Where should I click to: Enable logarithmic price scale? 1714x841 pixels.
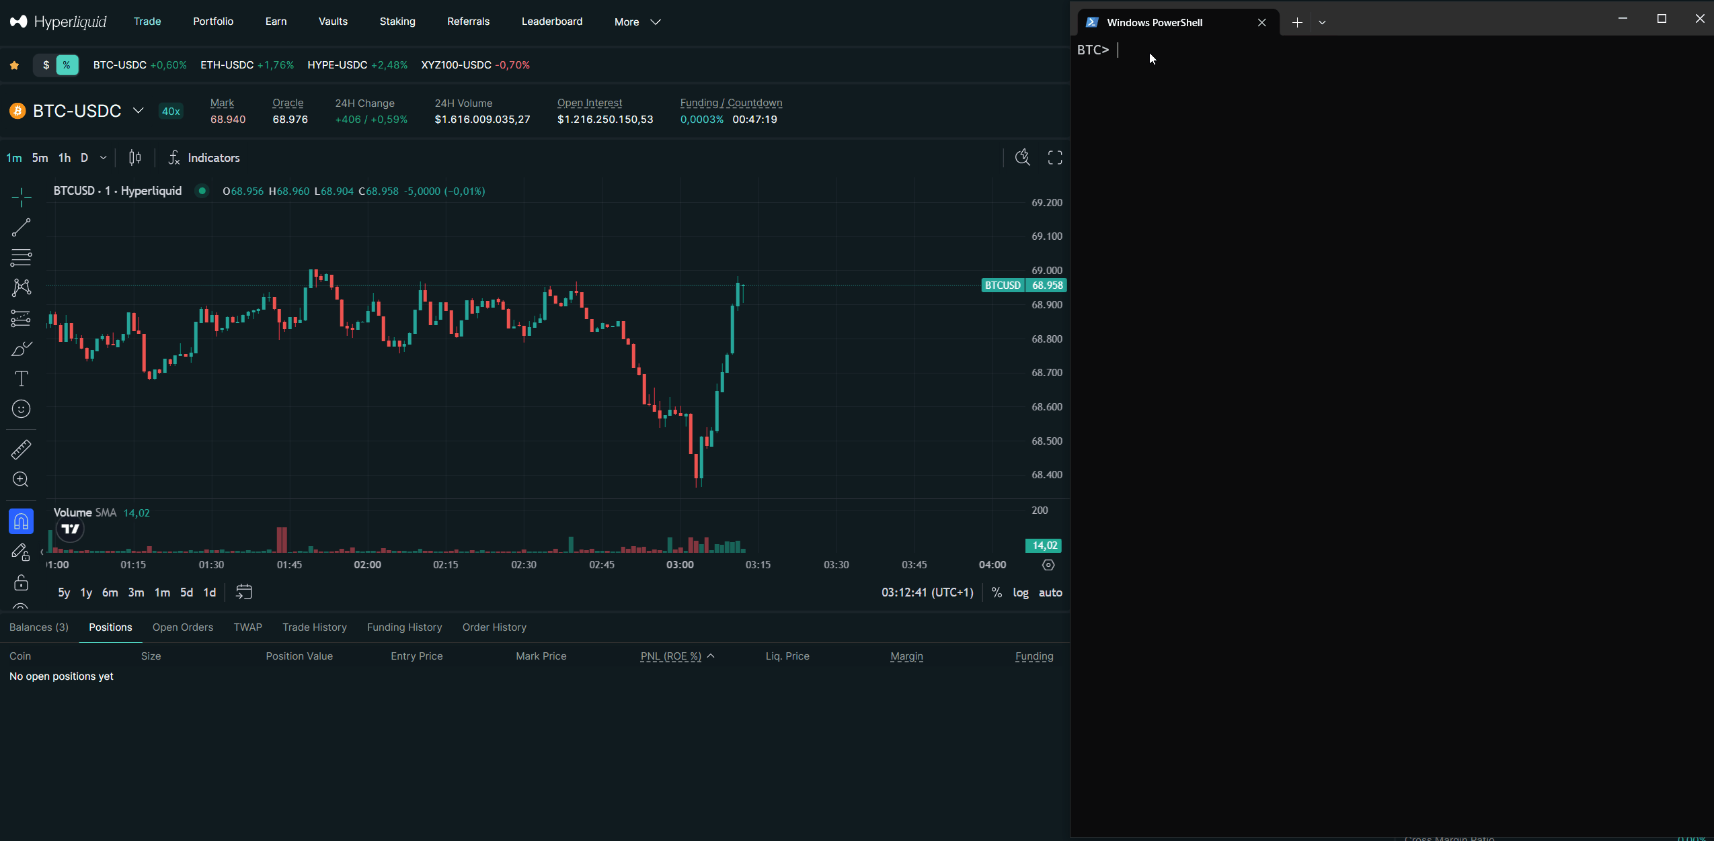click(1019, 592)
